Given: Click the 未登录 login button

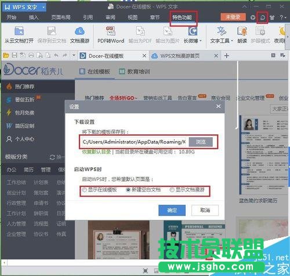Looking at the screenshot, I should pos(233,17).
